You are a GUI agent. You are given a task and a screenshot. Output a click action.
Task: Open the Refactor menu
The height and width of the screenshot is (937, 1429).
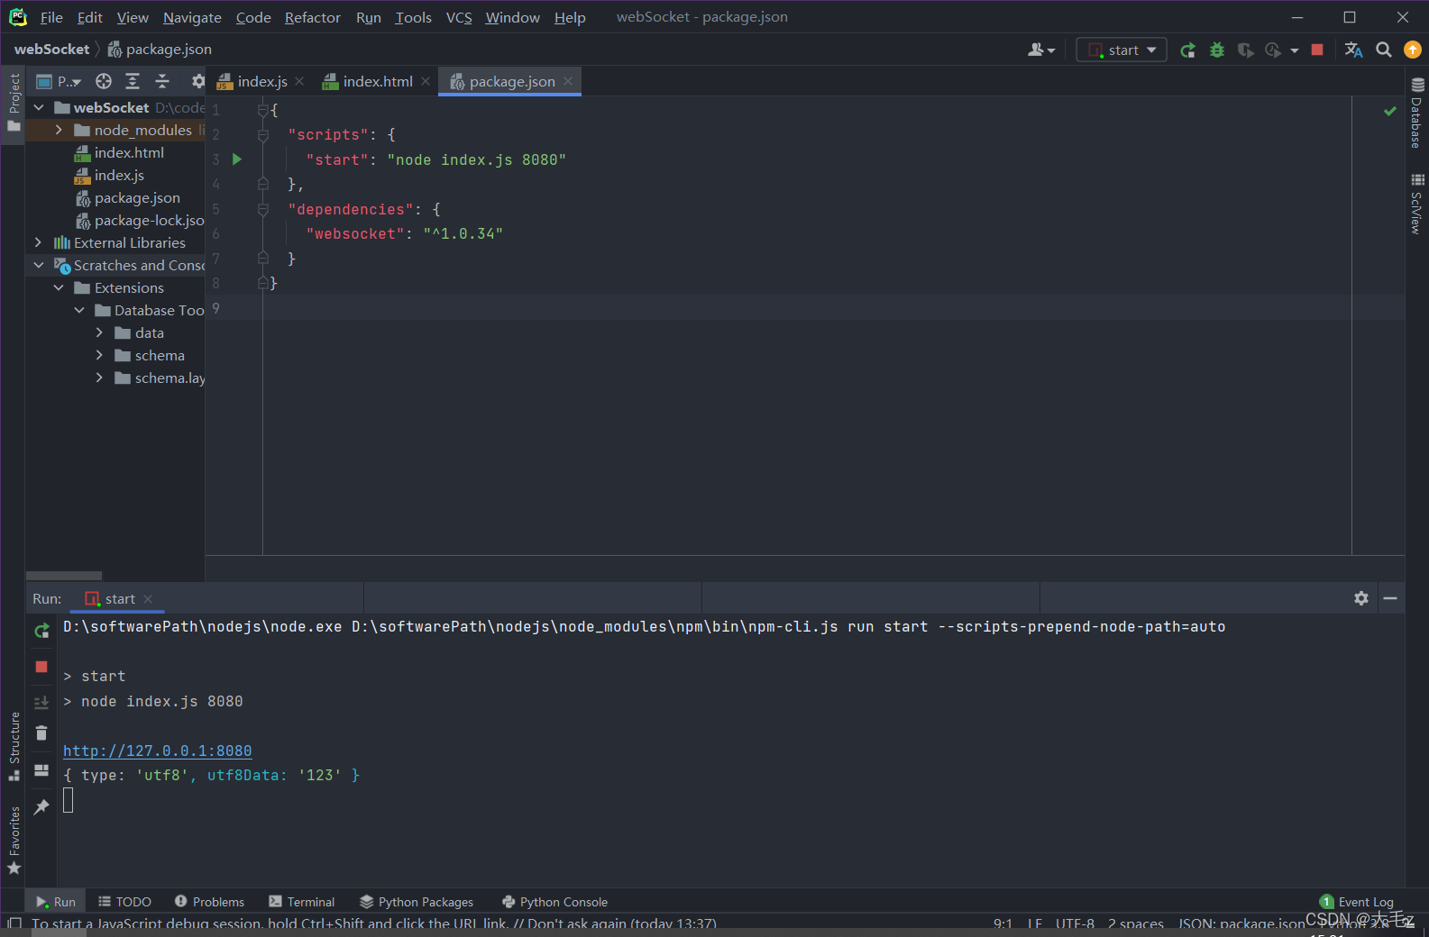(x=313, y=17)
